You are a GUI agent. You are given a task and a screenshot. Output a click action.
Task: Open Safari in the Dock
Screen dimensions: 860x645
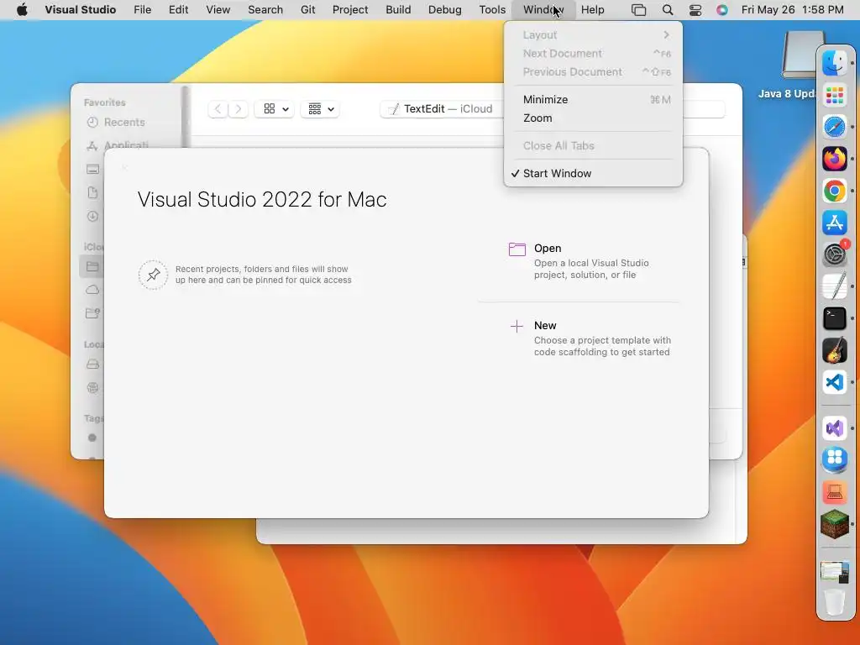point(835,127)
